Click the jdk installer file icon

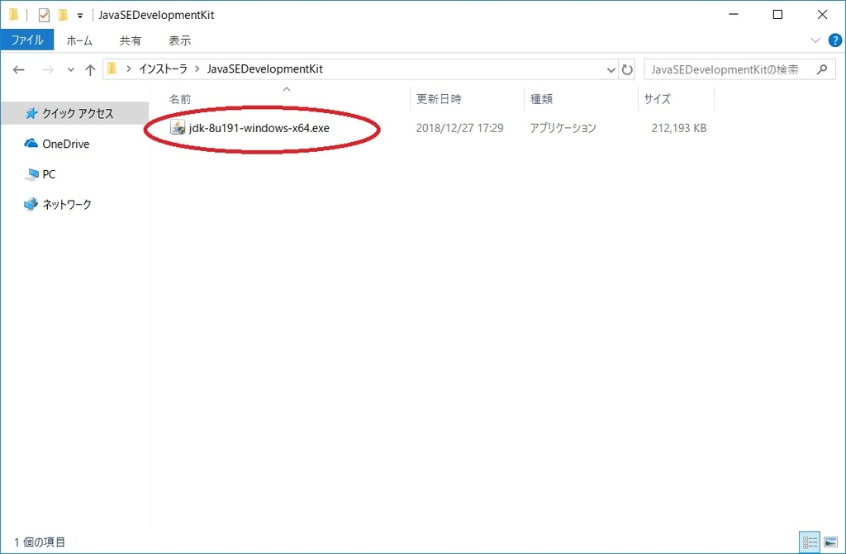tap(178, 128)
